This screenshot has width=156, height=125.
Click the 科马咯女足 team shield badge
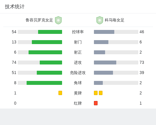(x=100, y=20)
